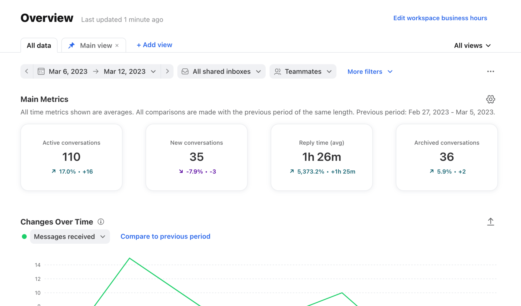521x306 pixels.
Task: Open Messages received metric dropdown
Action: point(70,236)
